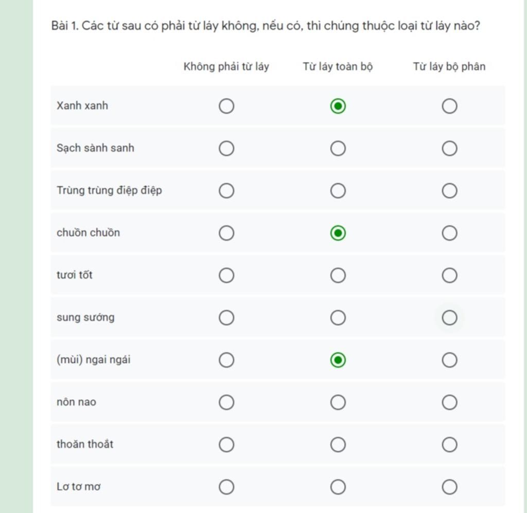Choose "Từ láy bộ phận" for thoăn thoắt
527x513 pixels.
point(449,445)
